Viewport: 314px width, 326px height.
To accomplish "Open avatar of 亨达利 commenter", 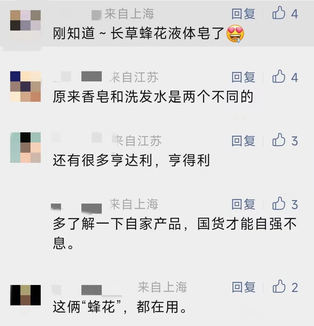I will pos(25,147).
